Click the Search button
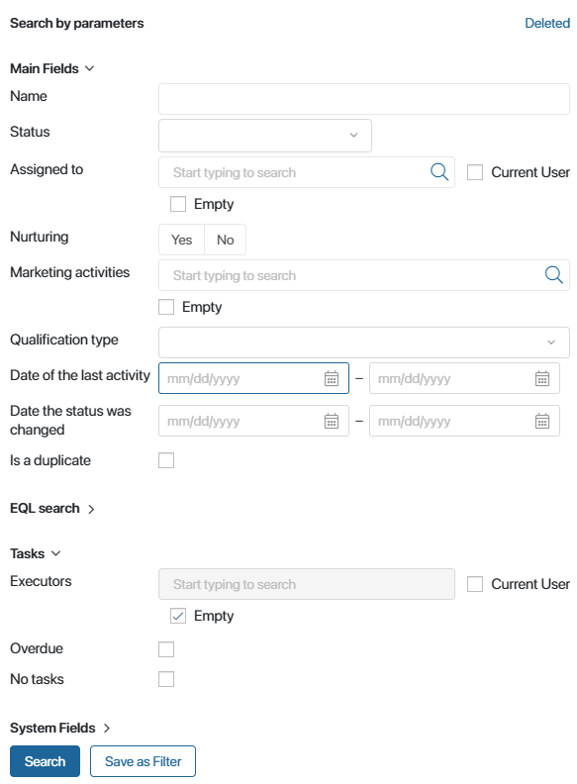Image resolution: width=577 pixels, height=784 pixels. (45, 761)
